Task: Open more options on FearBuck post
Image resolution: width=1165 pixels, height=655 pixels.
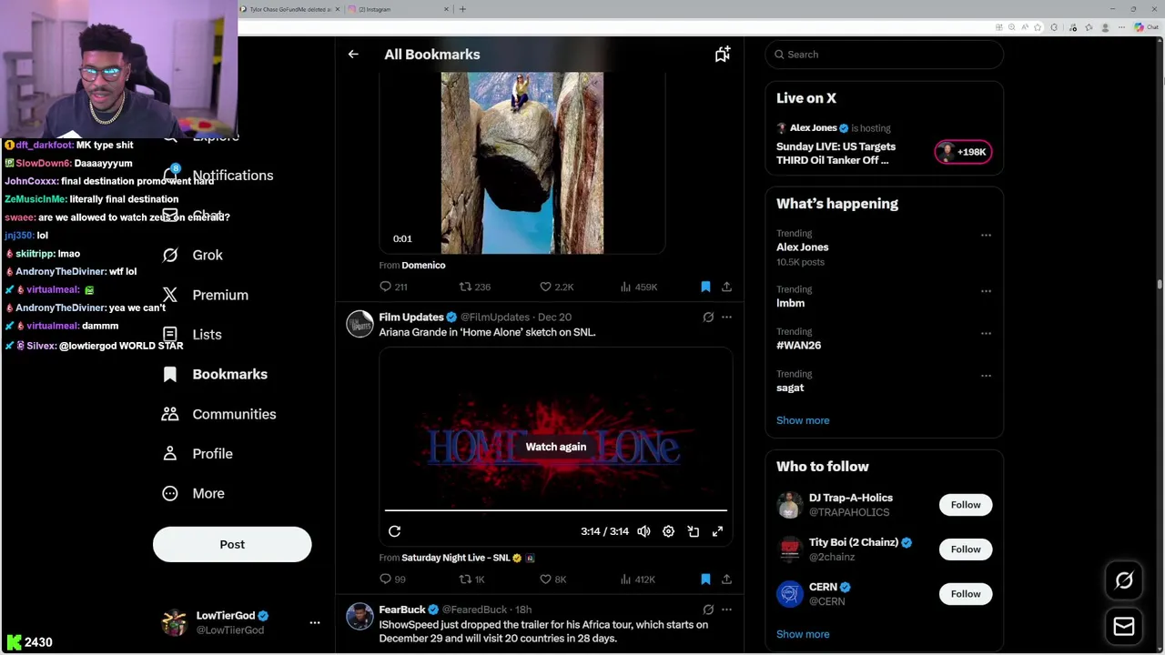Action: [x=726, y=610]
